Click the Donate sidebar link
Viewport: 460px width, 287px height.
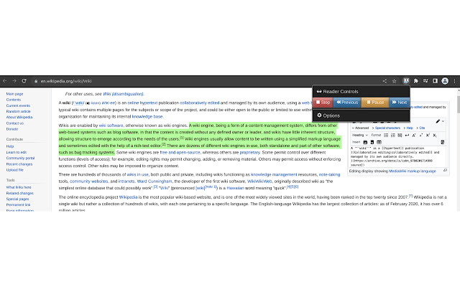tap(12, 129)
